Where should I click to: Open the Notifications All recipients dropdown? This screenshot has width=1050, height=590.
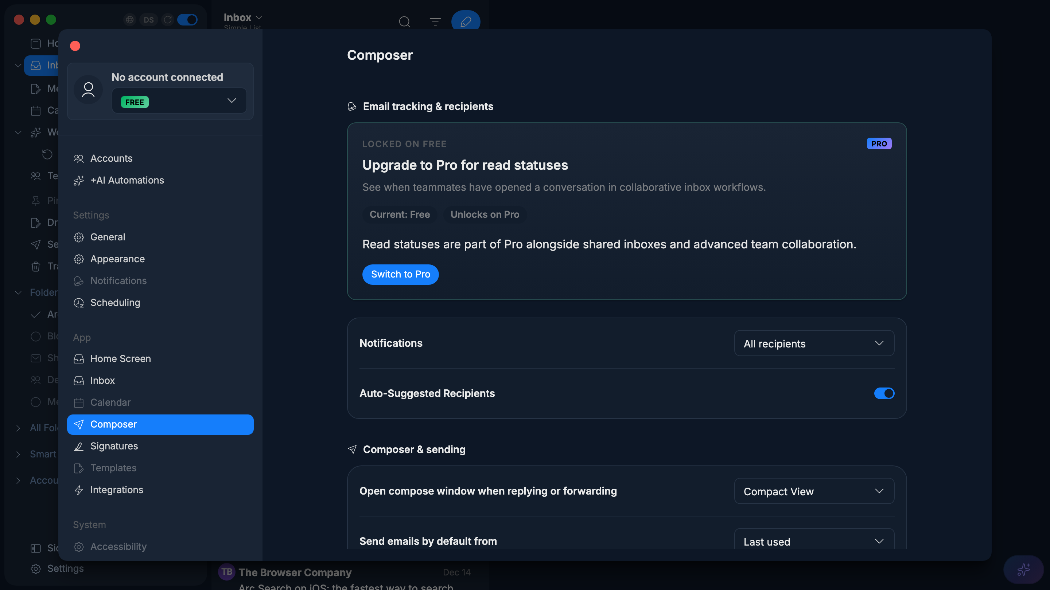(x=814, y=343)
